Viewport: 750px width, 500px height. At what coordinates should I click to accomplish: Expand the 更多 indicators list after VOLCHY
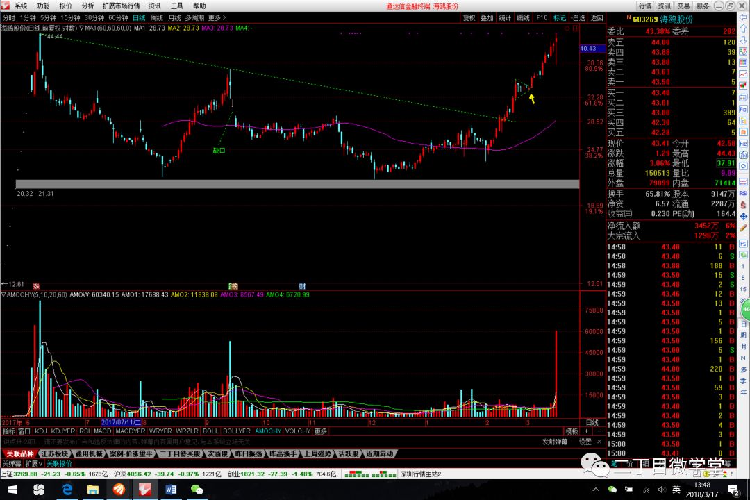click(x=320, y=431)
